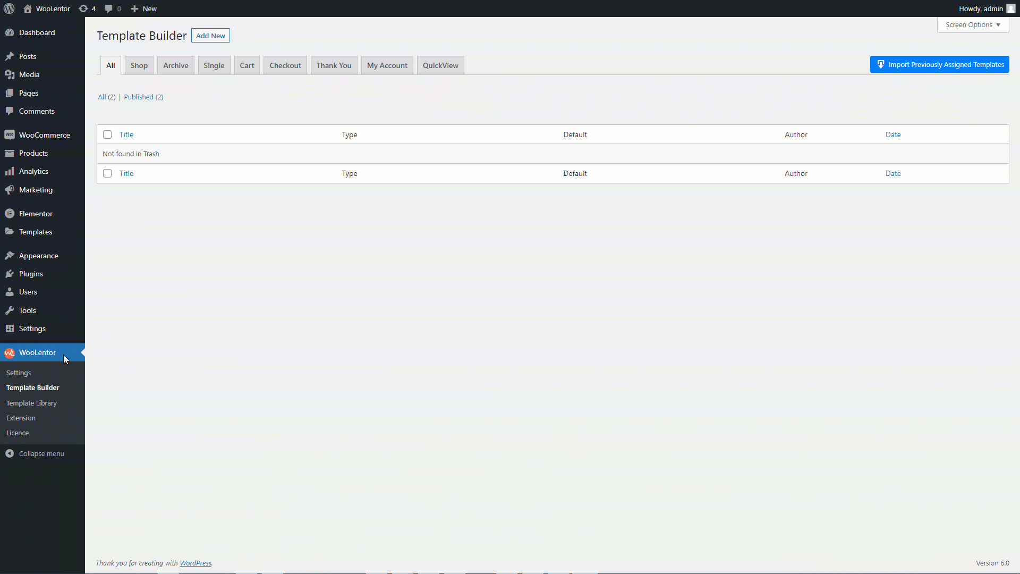The height and width of the screenshot is (574, 1020).
Task: Click the Templates folder icon
Action: coord(10,232)
